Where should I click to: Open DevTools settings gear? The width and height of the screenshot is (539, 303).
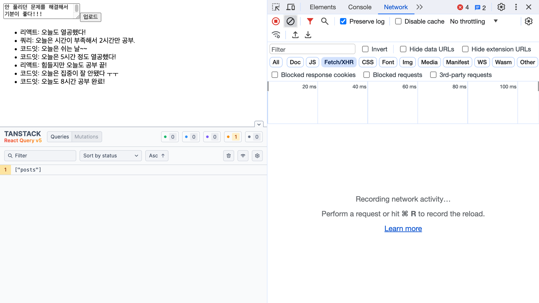click(501, 7)
